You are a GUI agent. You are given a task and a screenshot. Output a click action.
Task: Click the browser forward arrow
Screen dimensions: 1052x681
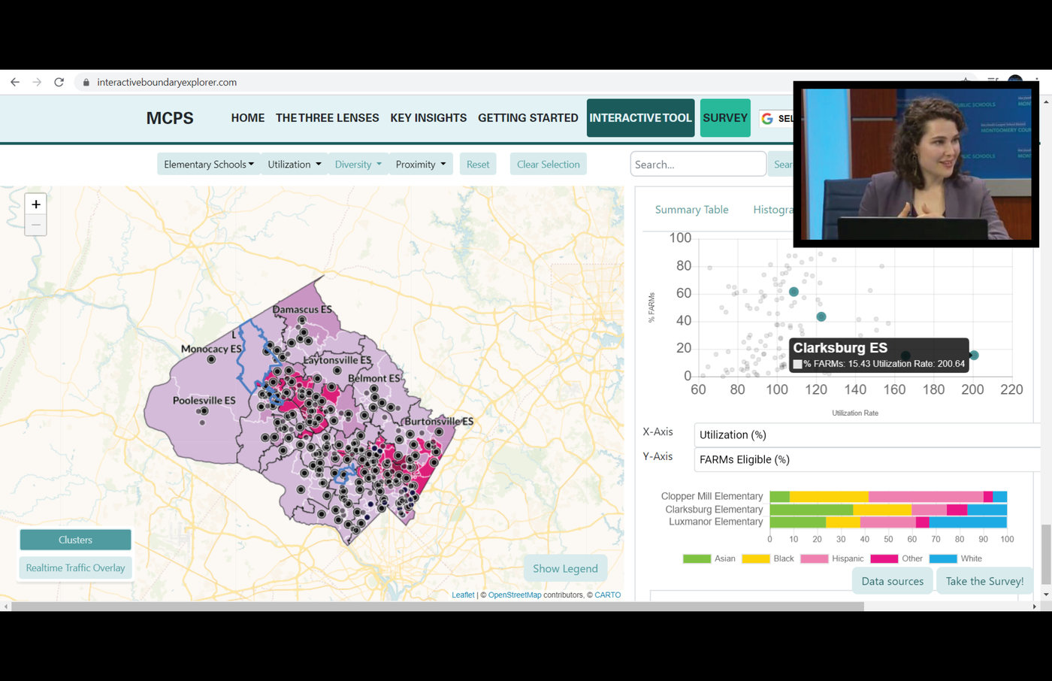36,81
